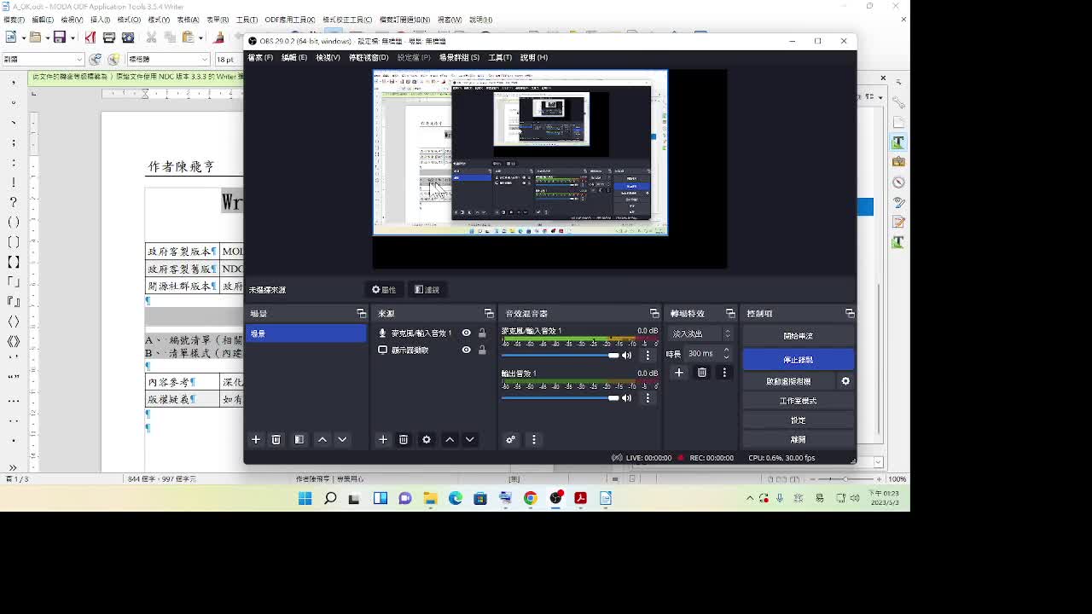Remove scene transition trash icon
Image resolution: width=1092 pixels, height=614 pixels.
[701, 372]
